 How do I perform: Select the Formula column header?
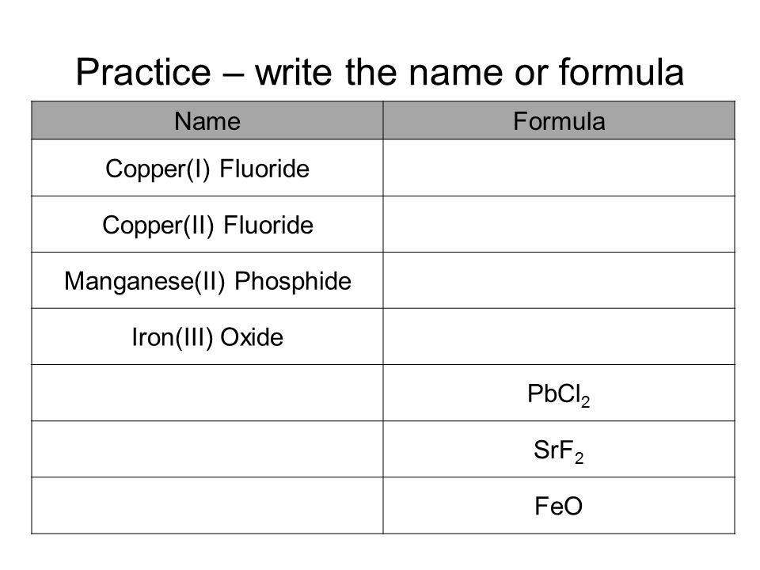[559, 120]
